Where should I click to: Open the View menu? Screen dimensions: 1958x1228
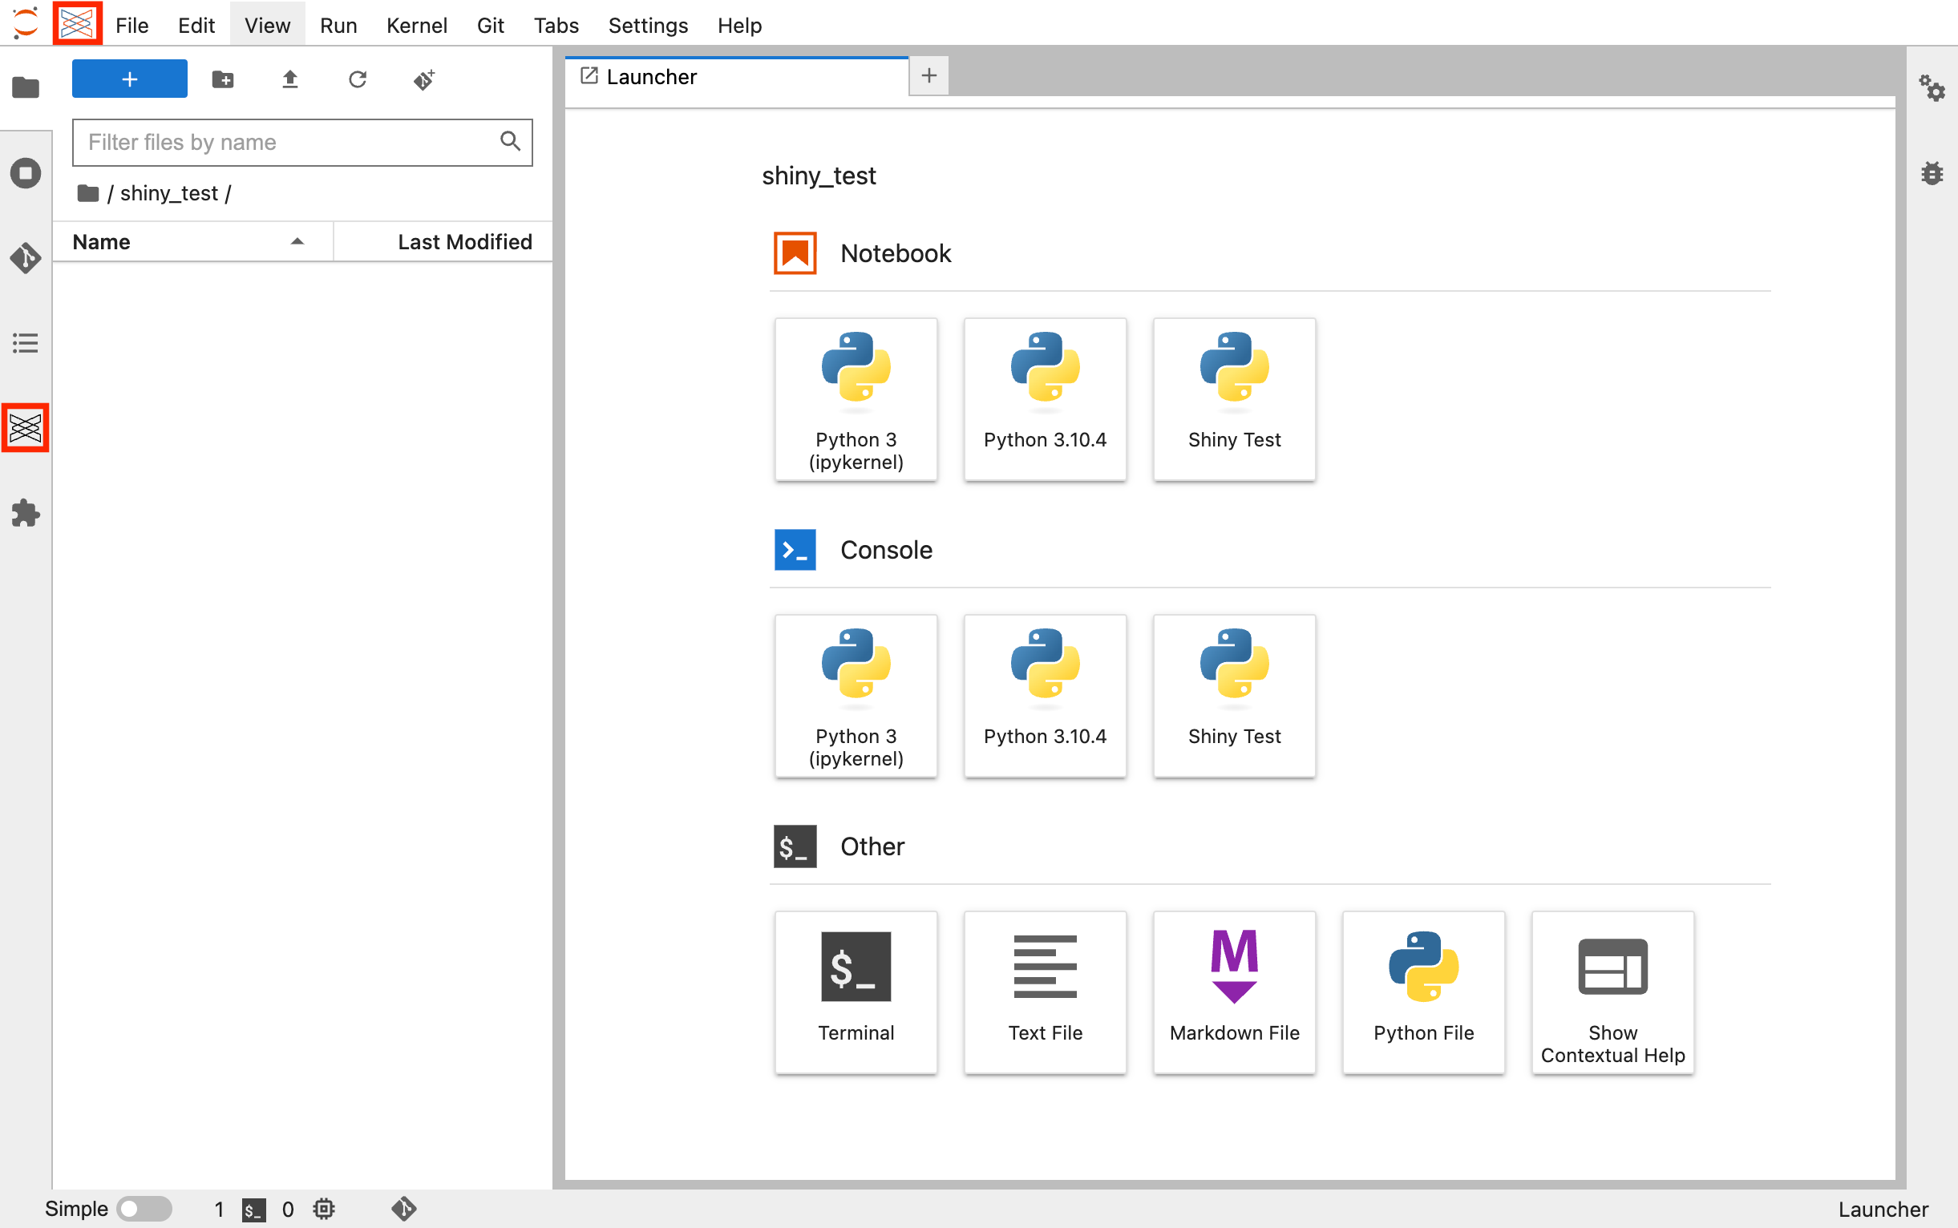point(266,24)
